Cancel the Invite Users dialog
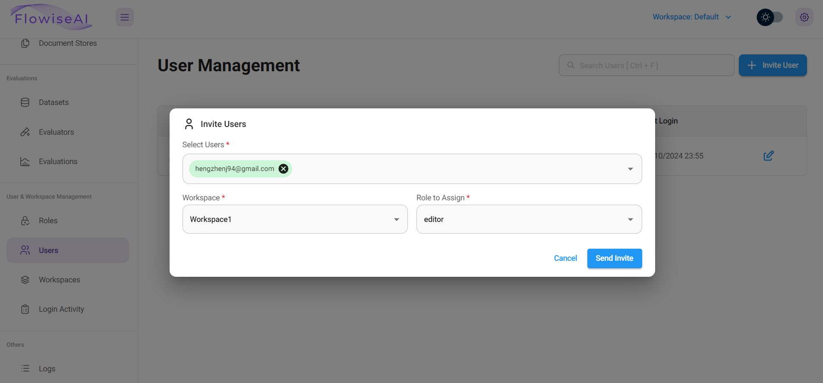Screen dimensions: 823x383 [x=565, y=258]
